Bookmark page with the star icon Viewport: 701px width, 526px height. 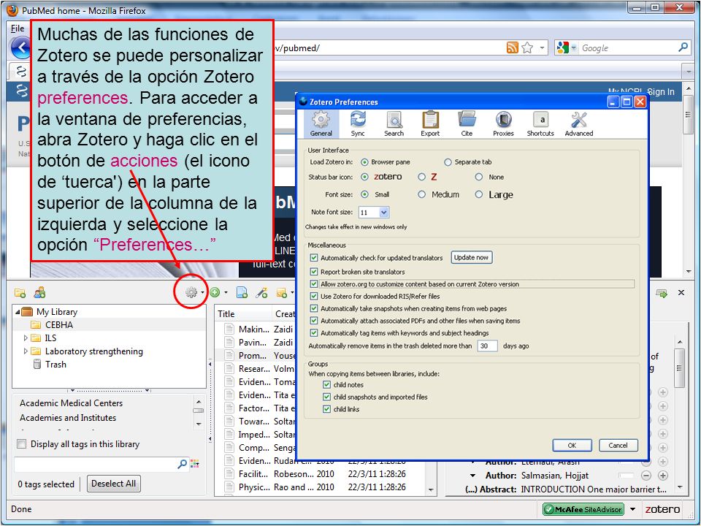[527, 47]
